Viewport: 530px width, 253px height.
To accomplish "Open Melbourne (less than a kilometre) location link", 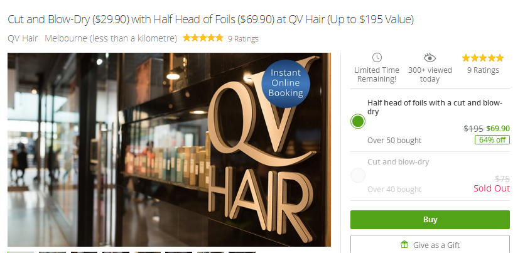I will pos(111,38).
